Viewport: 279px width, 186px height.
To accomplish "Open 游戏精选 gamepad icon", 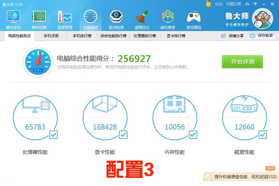I will point(194,20).
